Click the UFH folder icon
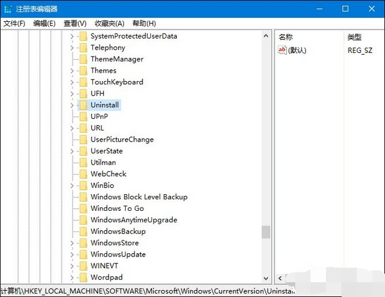 [x=83, y=94]
